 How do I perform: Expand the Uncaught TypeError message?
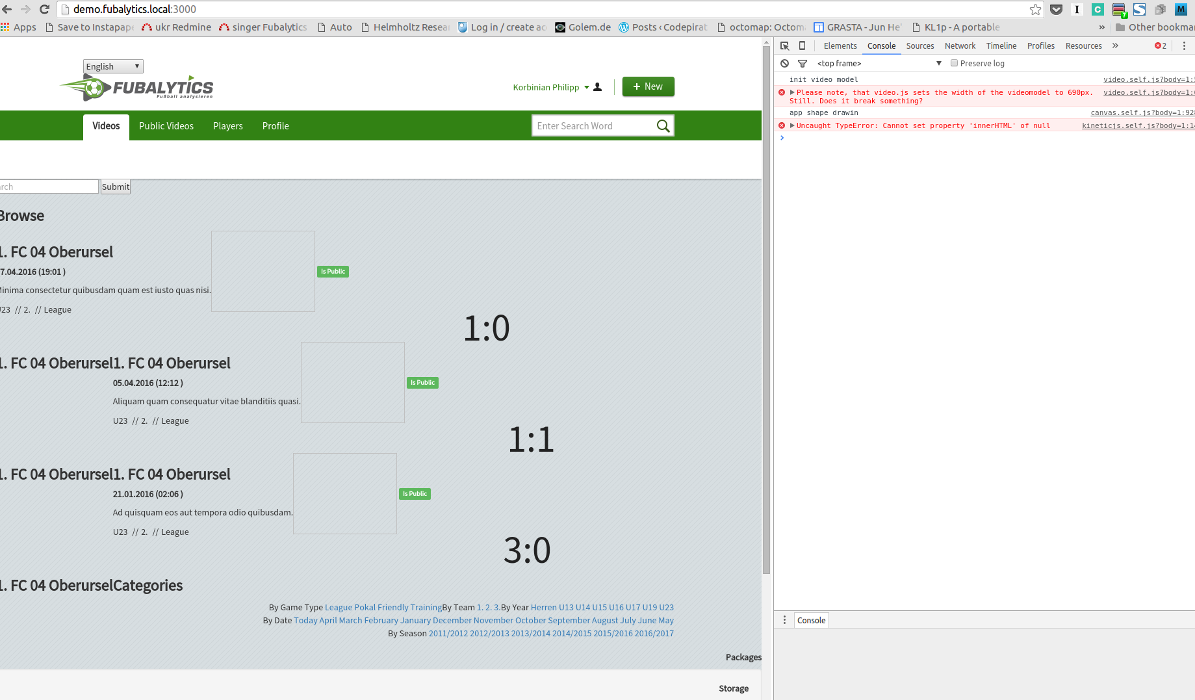point(792,125)
